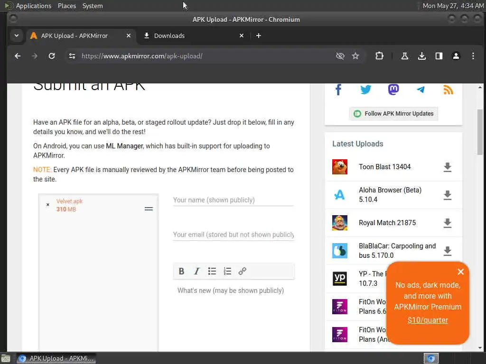Open the System menu
Image resolution: width=486 pixels, height=364 pixels.
(93, 6)
